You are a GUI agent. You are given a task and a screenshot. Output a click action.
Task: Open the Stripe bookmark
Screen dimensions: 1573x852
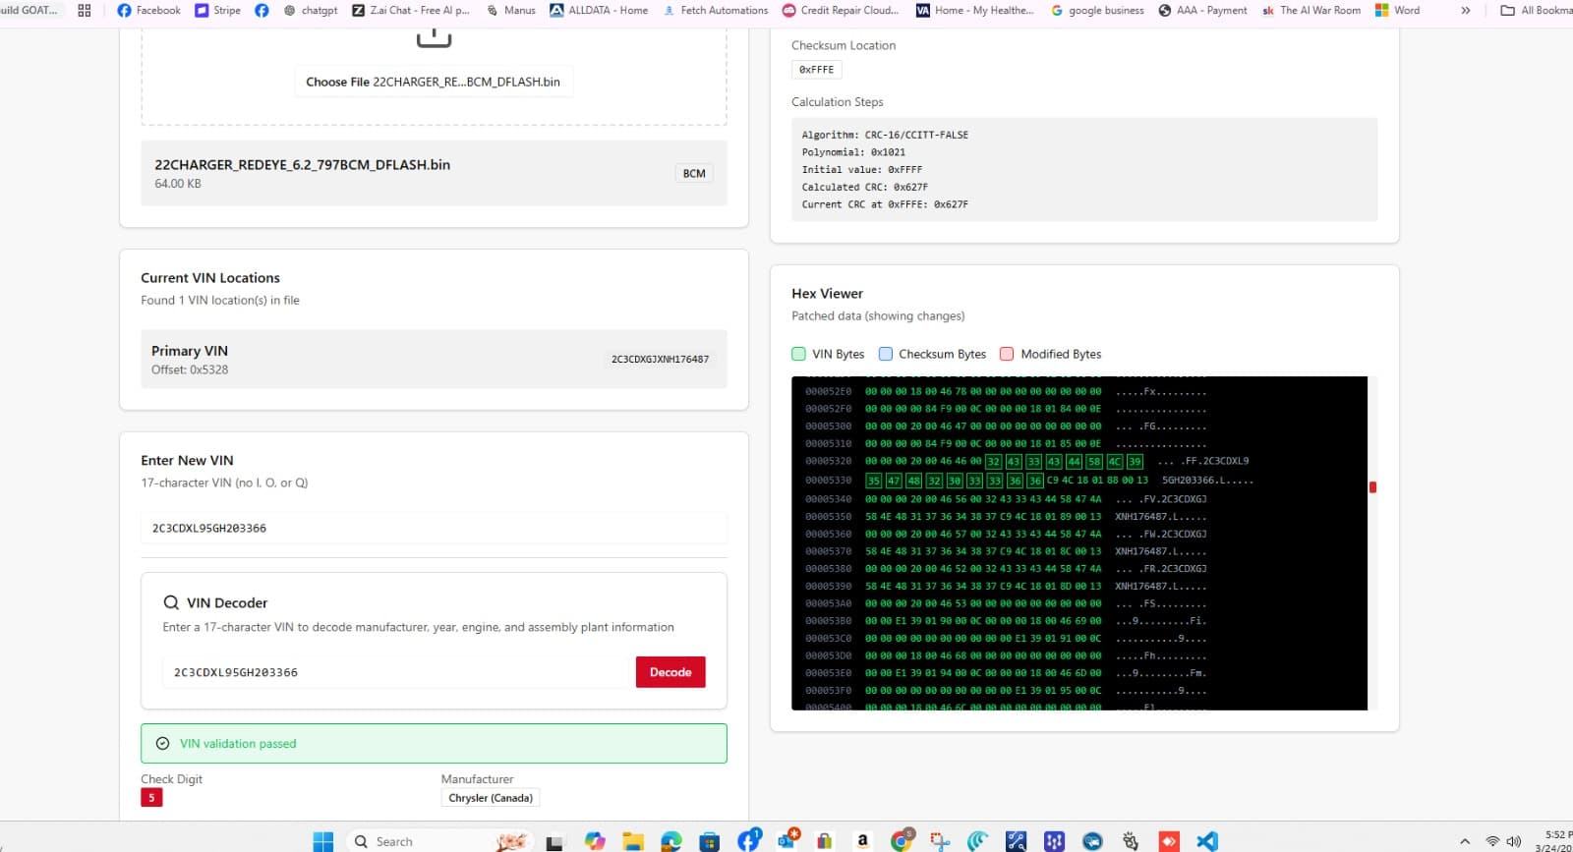tap(217, 10)
